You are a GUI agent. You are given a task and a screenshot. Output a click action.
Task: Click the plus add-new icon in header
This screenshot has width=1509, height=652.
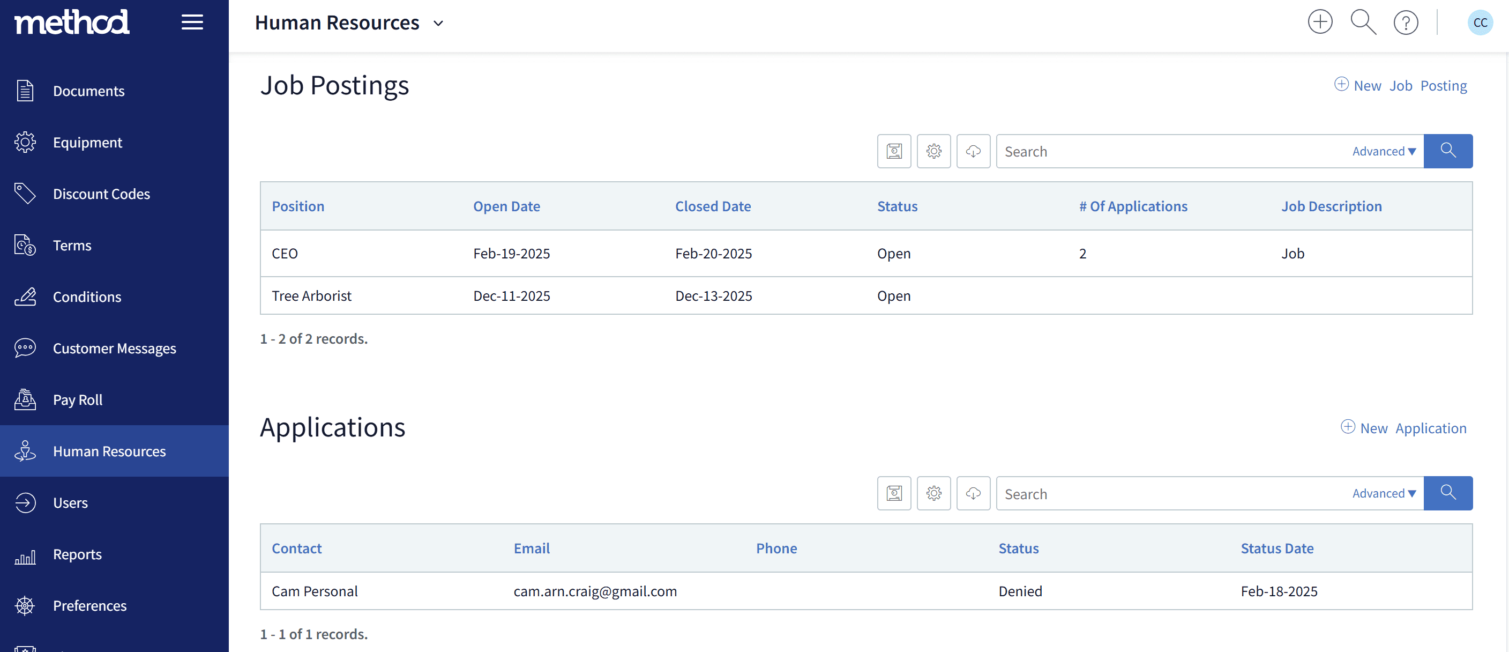coord(1320,23)
